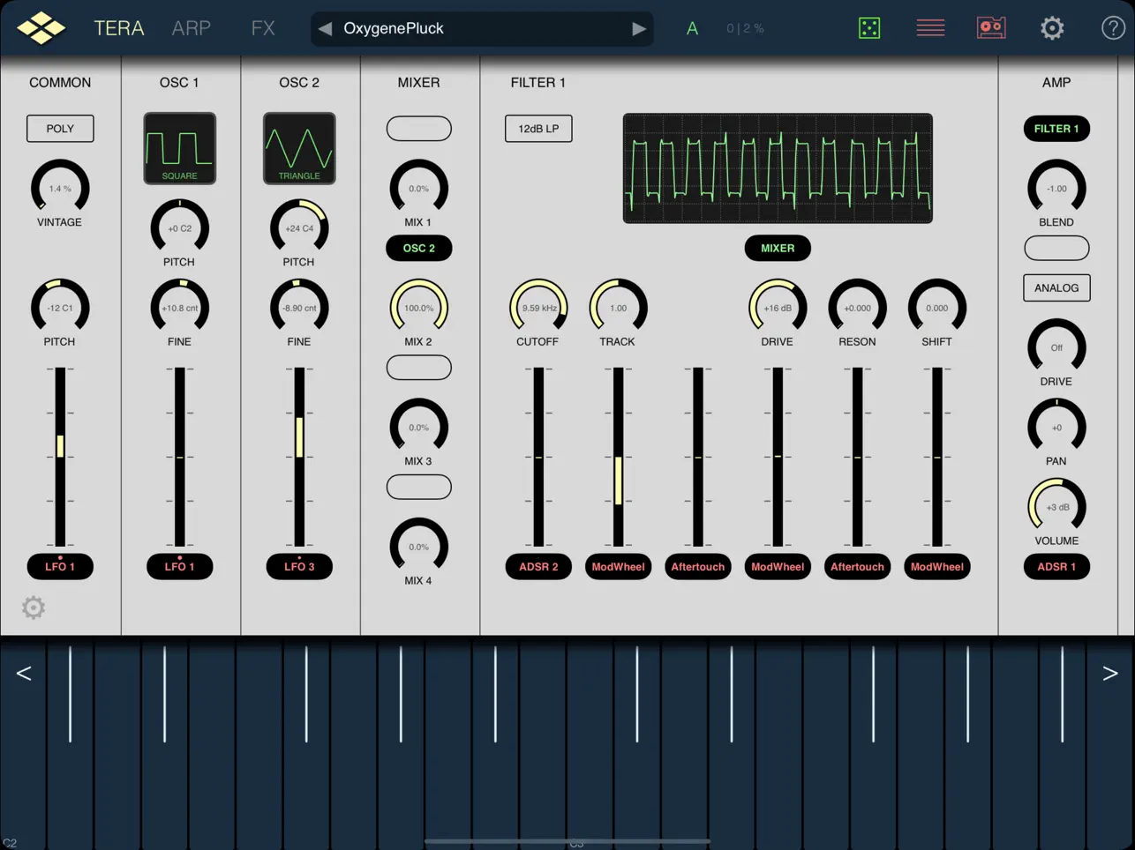Open the empty slot below BLEND knob

1056,249
